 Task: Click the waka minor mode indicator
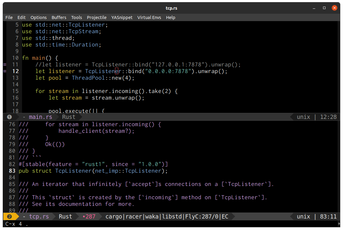(x=152, y=217)
